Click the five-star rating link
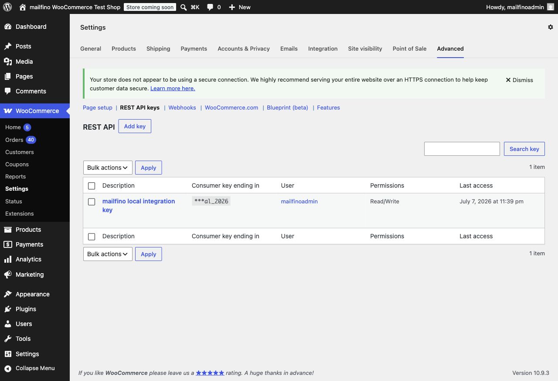558x381 pixels. [x=210, y=373]
